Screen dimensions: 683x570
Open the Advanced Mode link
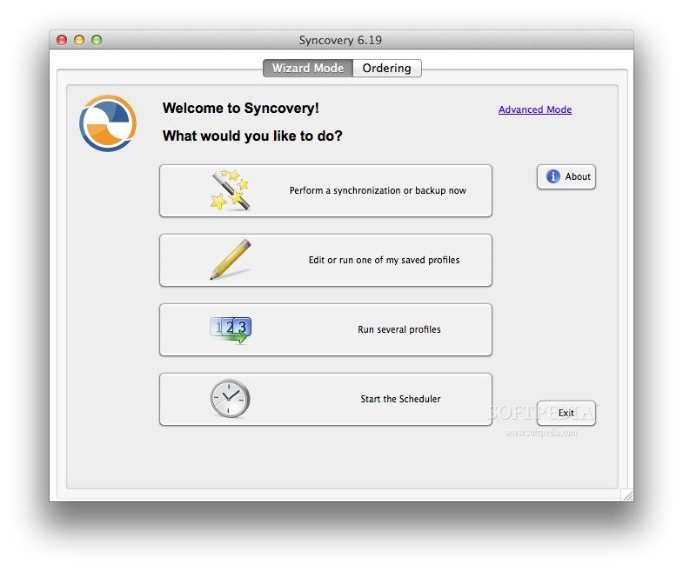(535, 109)
